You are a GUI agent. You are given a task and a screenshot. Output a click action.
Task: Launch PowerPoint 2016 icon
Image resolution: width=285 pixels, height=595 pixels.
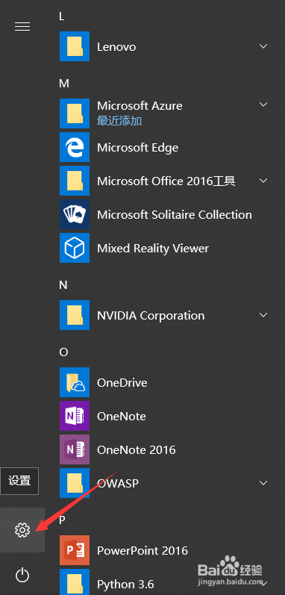coord(75,550)
